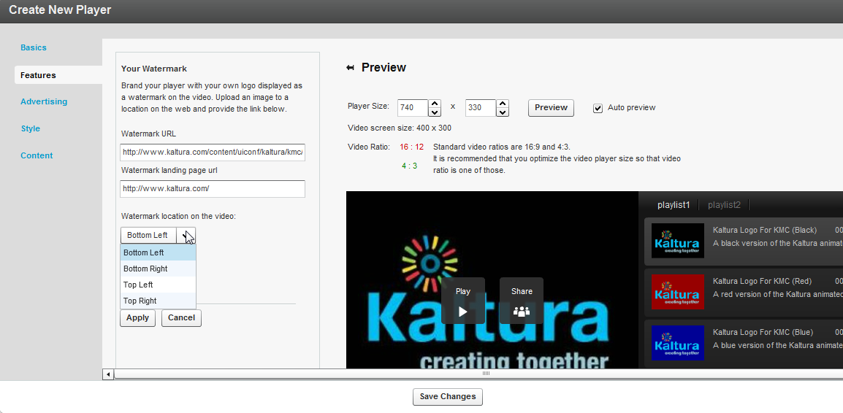Choose Top Right from location list

coord(158,301)
